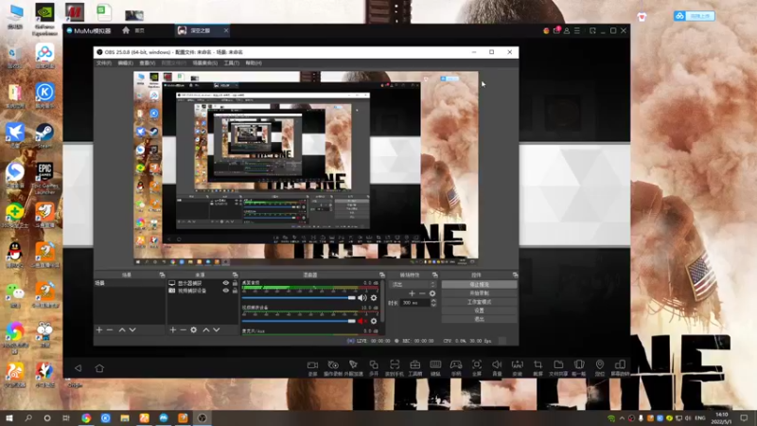The height and width of the screenshot is (426, 757).
Task: Remove selected source with minus button
Action: pos(183,329)
